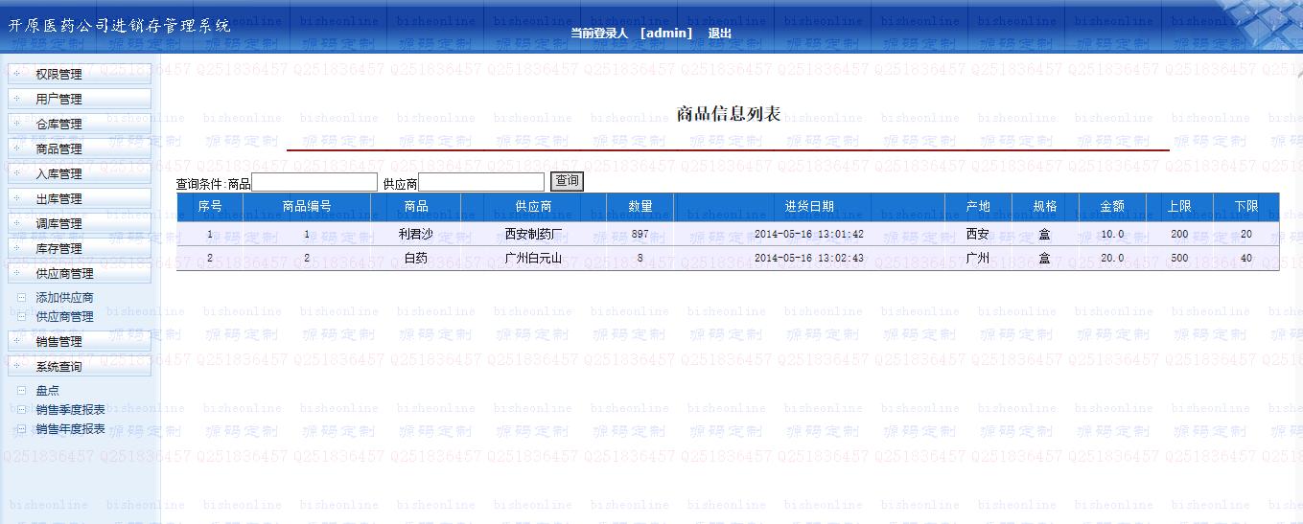Viewport: 1303px width, 524px height.
Task: Expand the 入库管理 menu section
Action: [x=80, y=173]
